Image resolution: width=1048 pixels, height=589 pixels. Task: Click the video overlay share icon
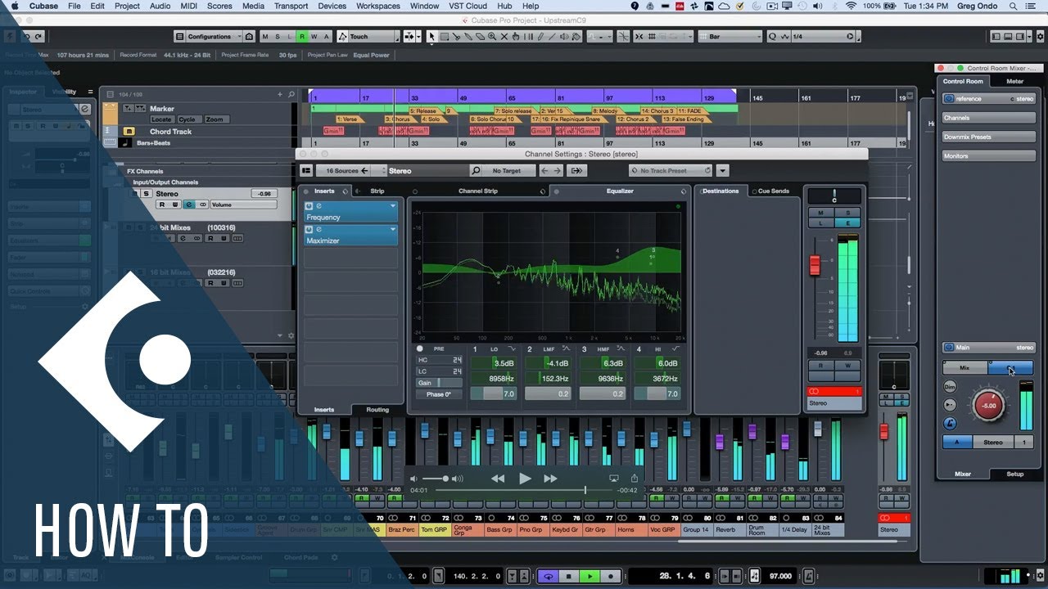[x=634, y=478]
